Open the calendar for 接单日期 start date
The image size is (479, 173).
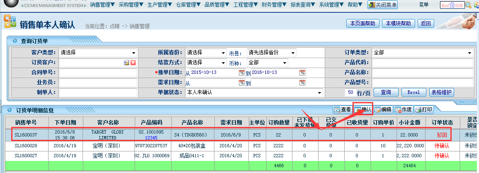[241, 73]
